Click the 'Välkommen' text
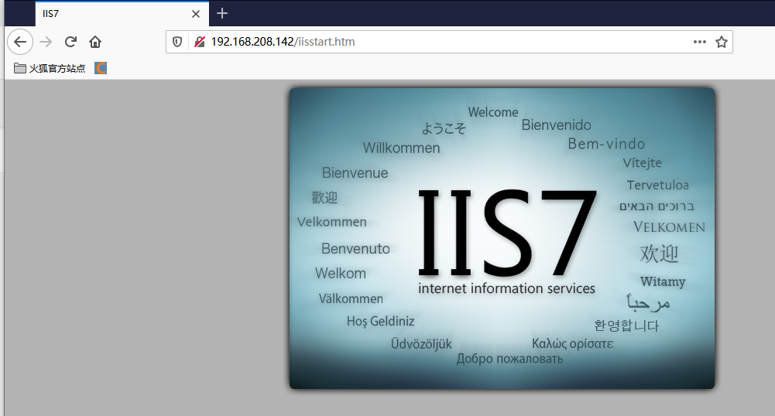The image size is (775, 416). point(351,298)
